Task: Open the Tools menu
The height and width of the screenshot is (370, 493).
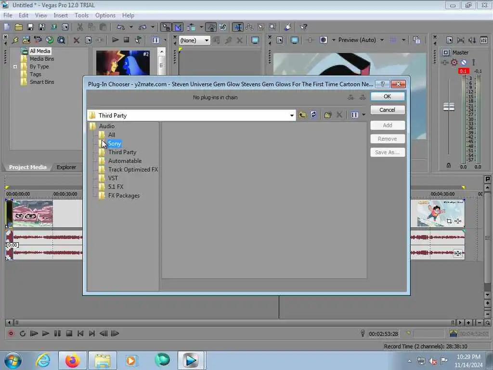Action: click(81, 15)
